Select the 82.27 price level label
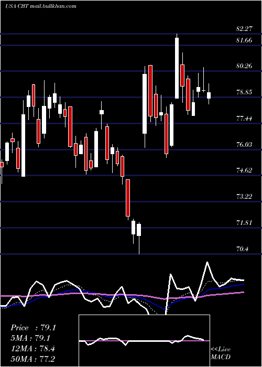Image resolution: width=262 pixels, height=367 pixels. (x=244, y=29)
